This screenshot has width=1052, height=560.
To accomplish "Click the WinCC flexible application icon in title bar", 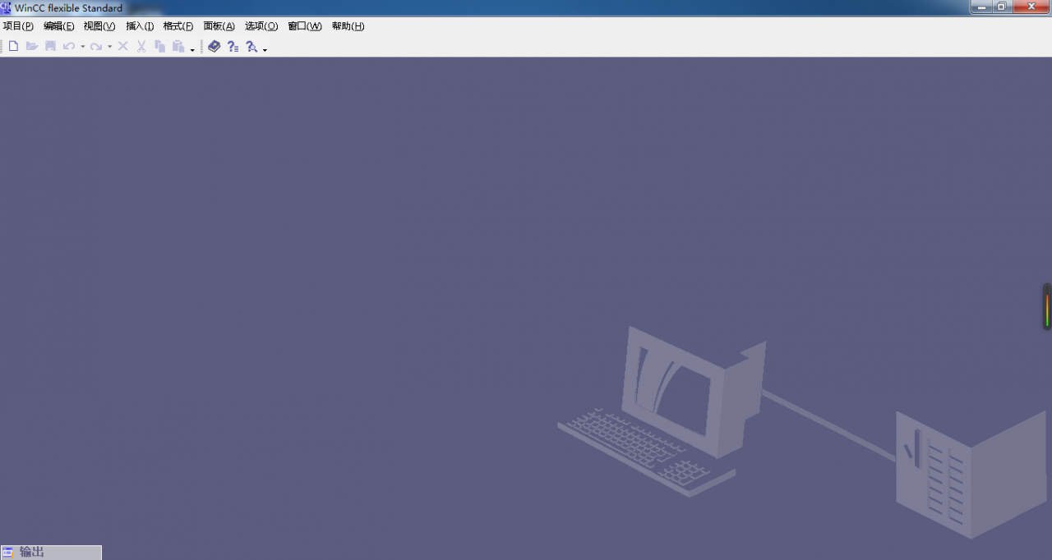I will [7, 7].
